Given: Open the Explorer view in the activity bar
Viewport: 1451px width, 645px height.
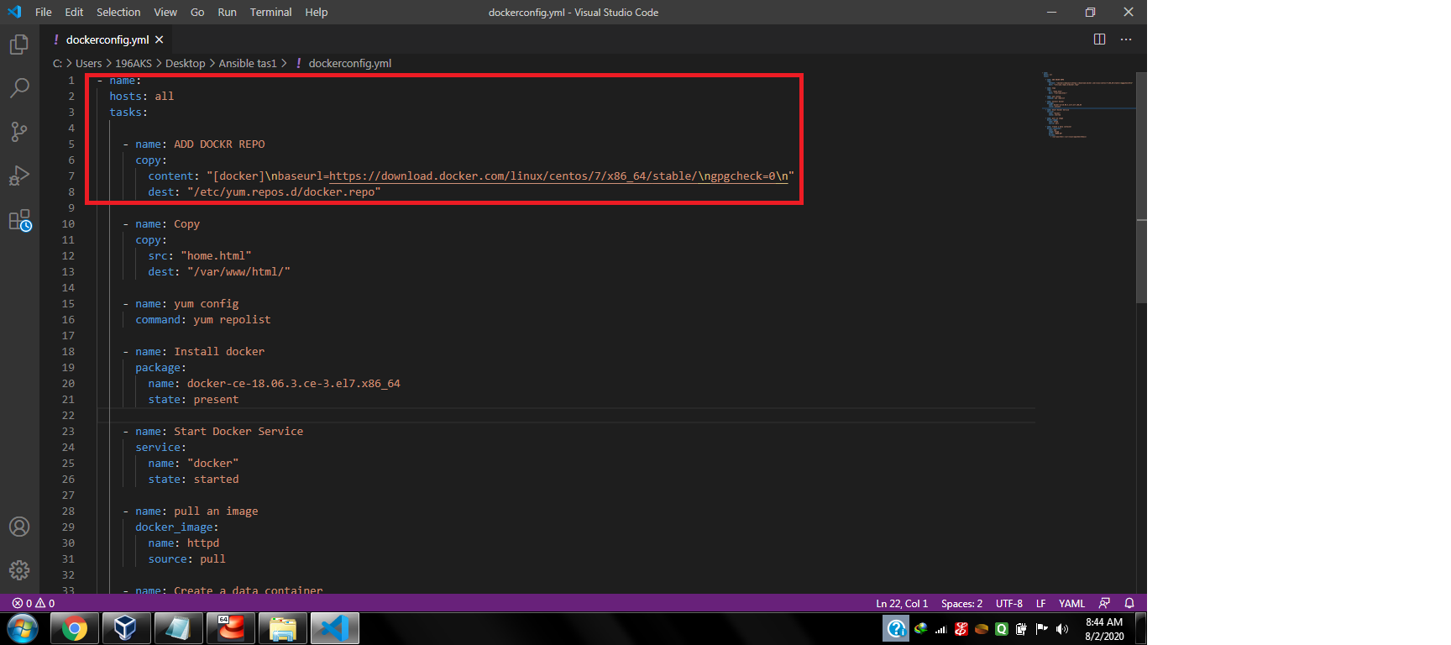Looking at the screenshot, I should tap(19, 44).
